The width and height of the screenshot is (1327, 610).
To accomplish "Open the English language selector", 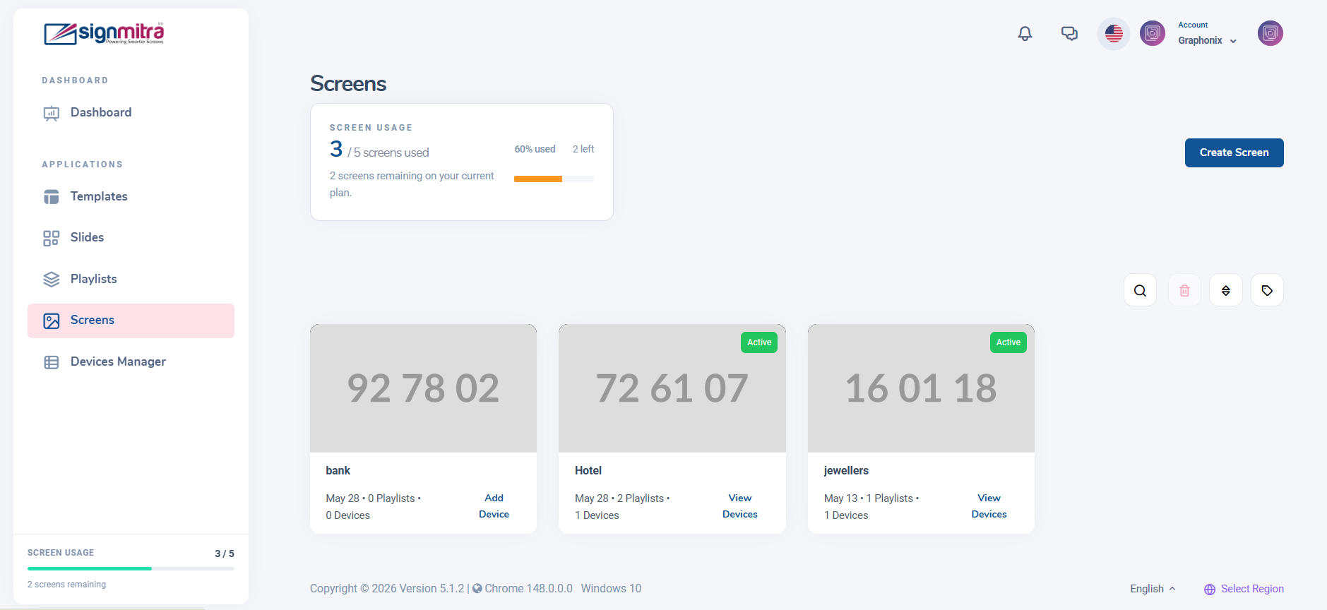I will [x=1153, y=589].
